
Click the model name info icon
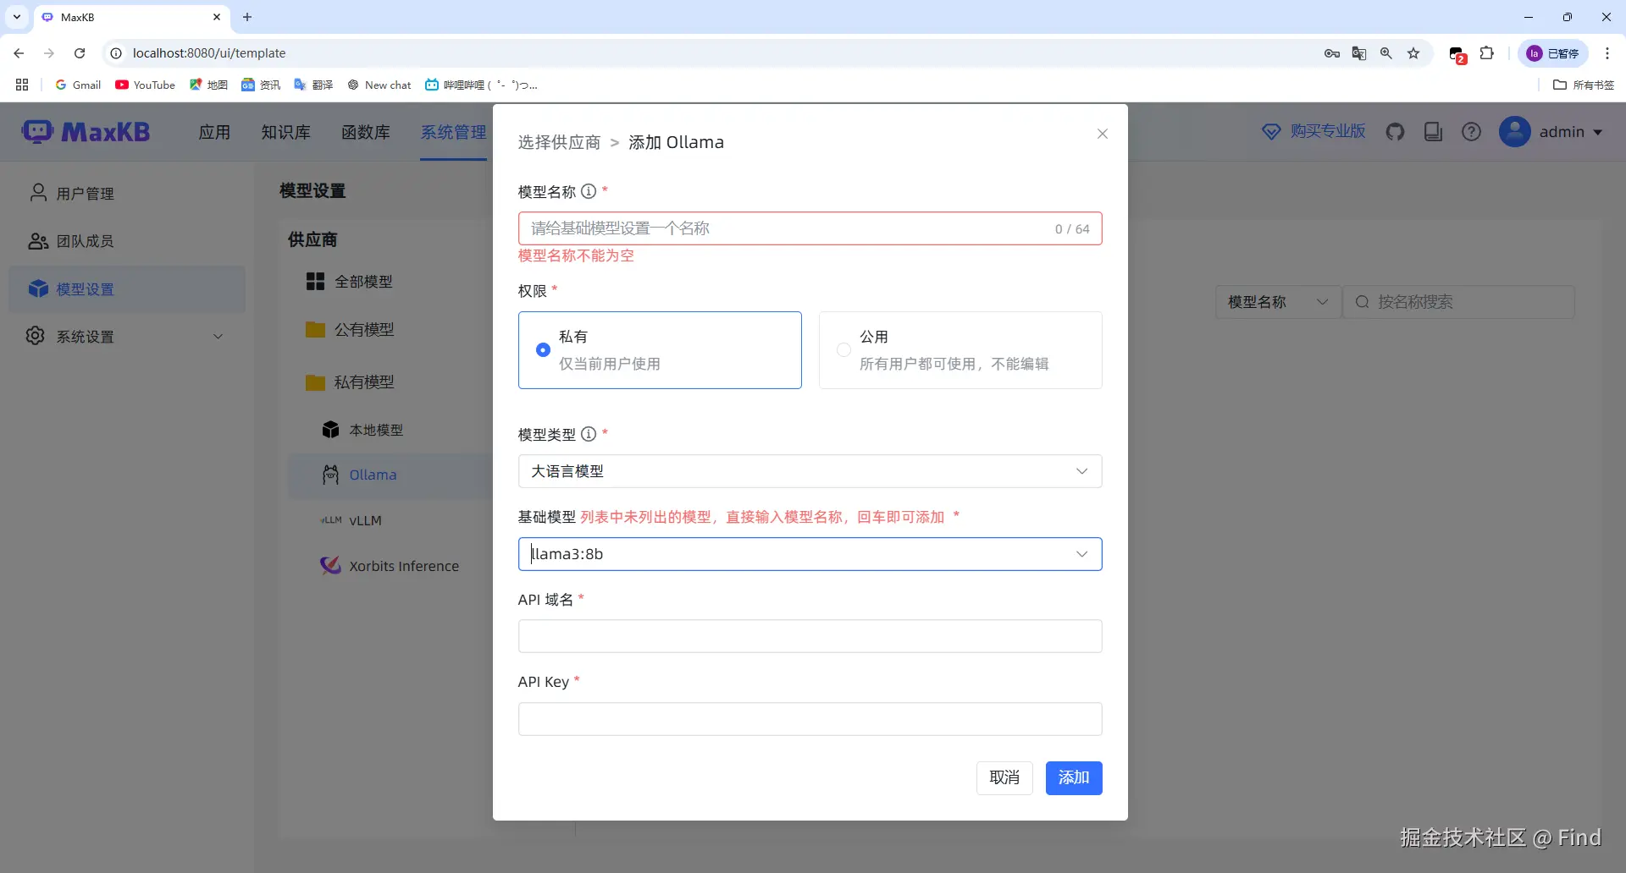(x=589, y=191)
